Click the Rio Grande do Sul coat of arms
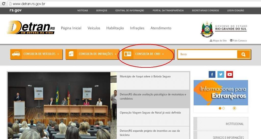Screen dimensions: 261x139 tap(207, 29)
